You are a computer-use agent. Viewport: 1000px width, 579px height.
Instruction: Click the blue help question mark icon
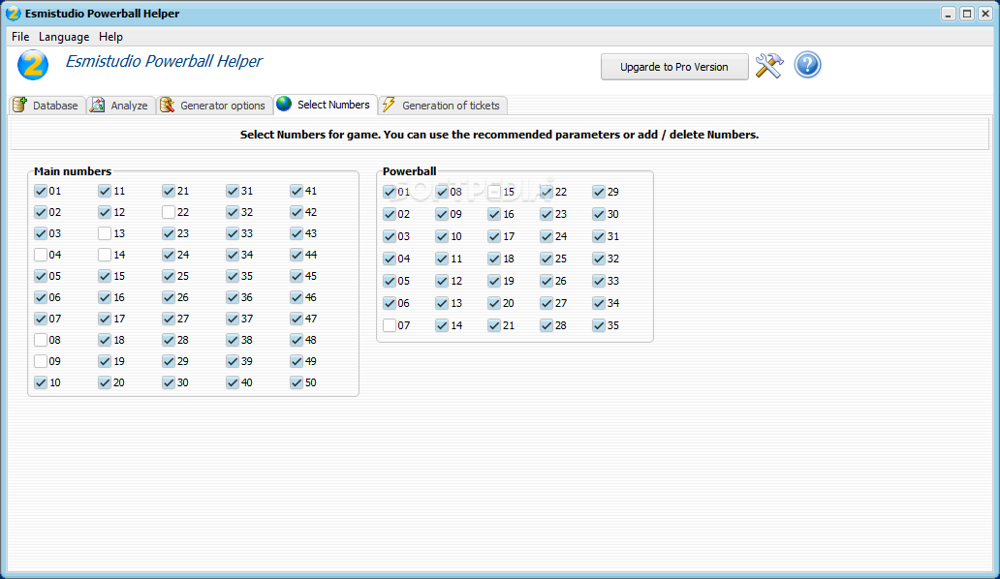[x=807, y=65]
